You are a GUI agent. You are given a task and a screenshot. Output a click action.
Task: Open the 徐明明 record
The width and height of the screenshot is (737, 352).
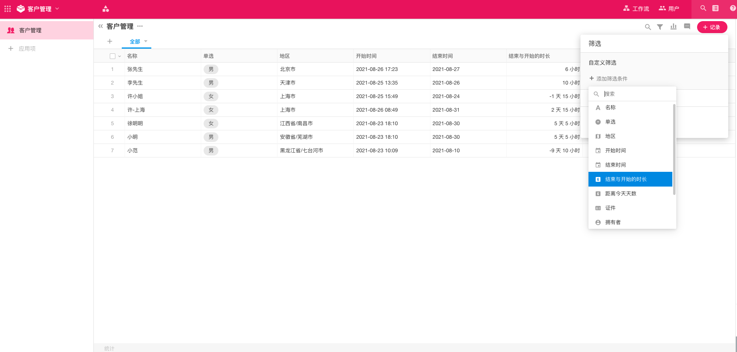[135, 124]
